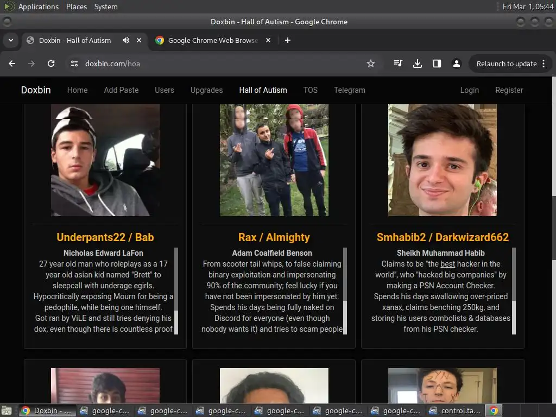This screenshot has height=417, width=556.
Task: Open the Chrome profile icon
Action: pyautogui.click(x=456, y=64)
